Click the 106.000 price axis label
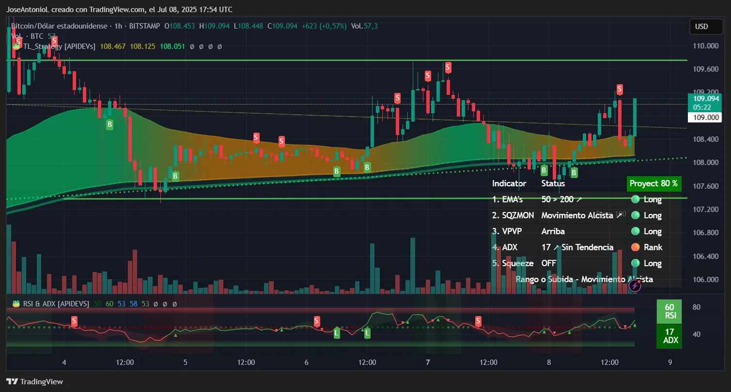This screenshot has width=731, height=392. click(705, 279)
